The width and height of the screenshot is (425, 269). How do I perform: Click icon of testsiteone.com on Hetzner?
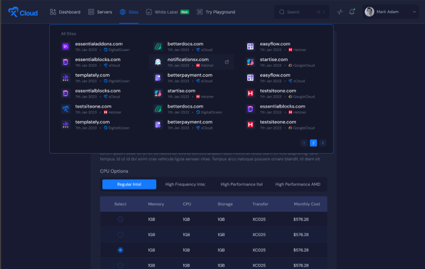pyautogui.click(x=65, y=109)
